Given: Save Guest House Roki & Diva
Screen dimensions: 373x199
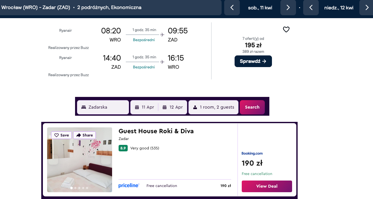Looking at the screenshot, I should 61,135.
